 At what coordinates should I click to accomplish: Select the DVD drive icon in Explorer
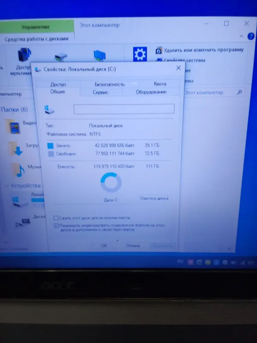tap(23, 223)
